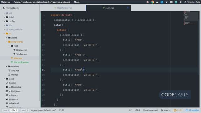Open the screen recorder tray icon

click(148, 2)
